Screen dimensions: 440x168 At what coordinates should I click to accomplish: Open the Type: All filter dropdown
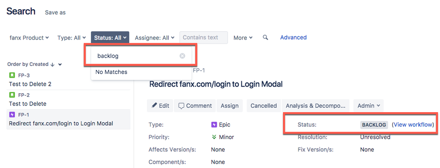point(71,37)
